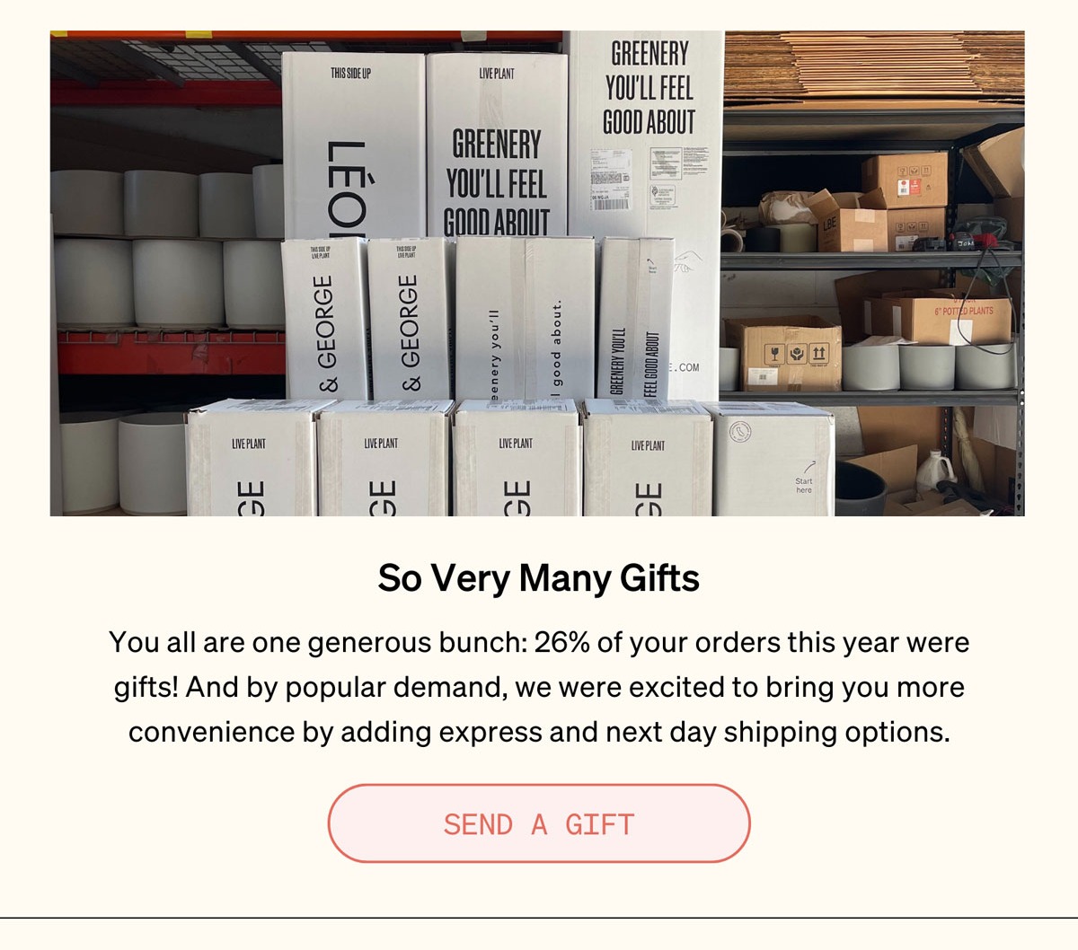The width and height of the screenshot is (1078, 950).
Task: Click the white jug on the floor
Action: pos(935,471)
